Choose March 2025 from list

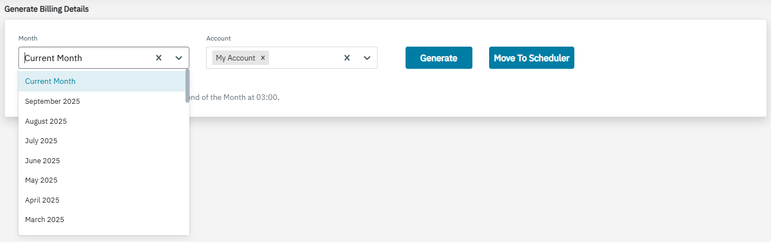point(45,220)
